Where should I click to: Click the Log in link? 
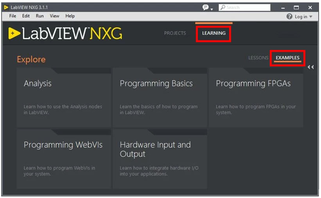(x=301, y=16)
